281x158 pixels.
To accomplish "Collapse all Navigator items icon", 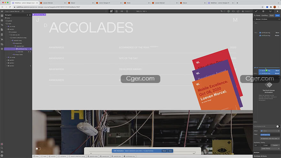I will (27, 15).
